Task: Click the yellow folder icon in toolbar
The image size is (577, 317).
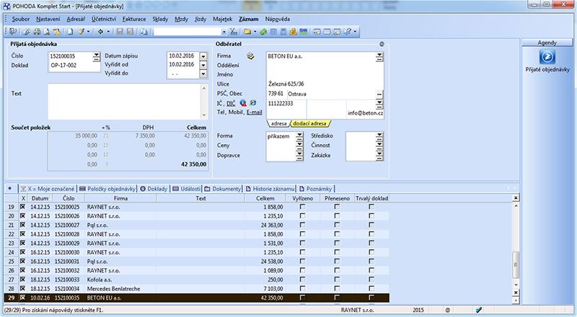Action: (x=247, y=32)
